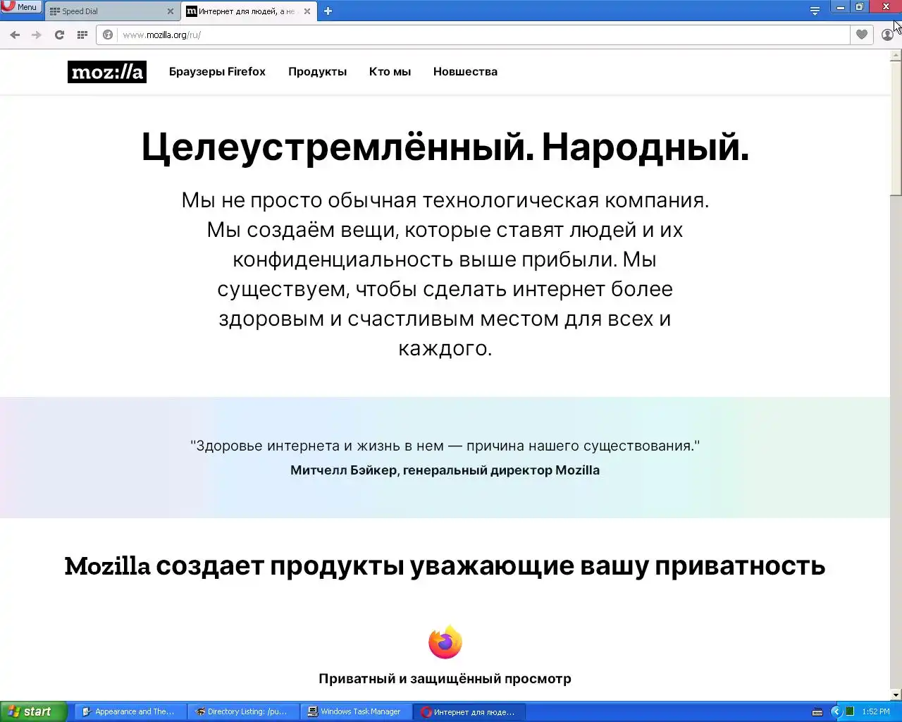
Task: Open the tab menu icon in title bar
Action: point(815,11)
